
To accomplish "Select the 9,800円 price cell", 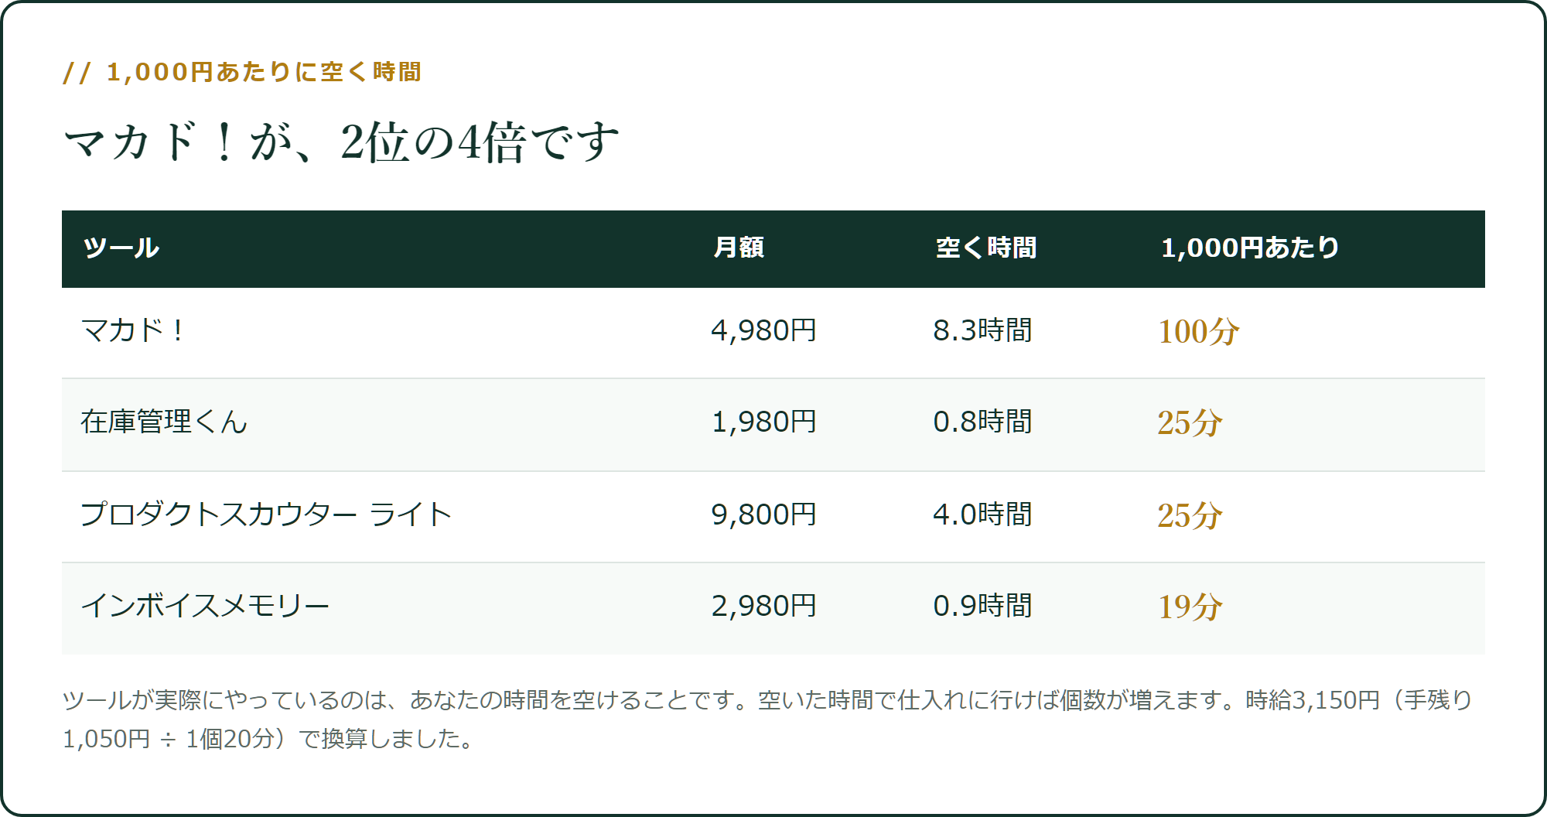I will click(763, 514).
